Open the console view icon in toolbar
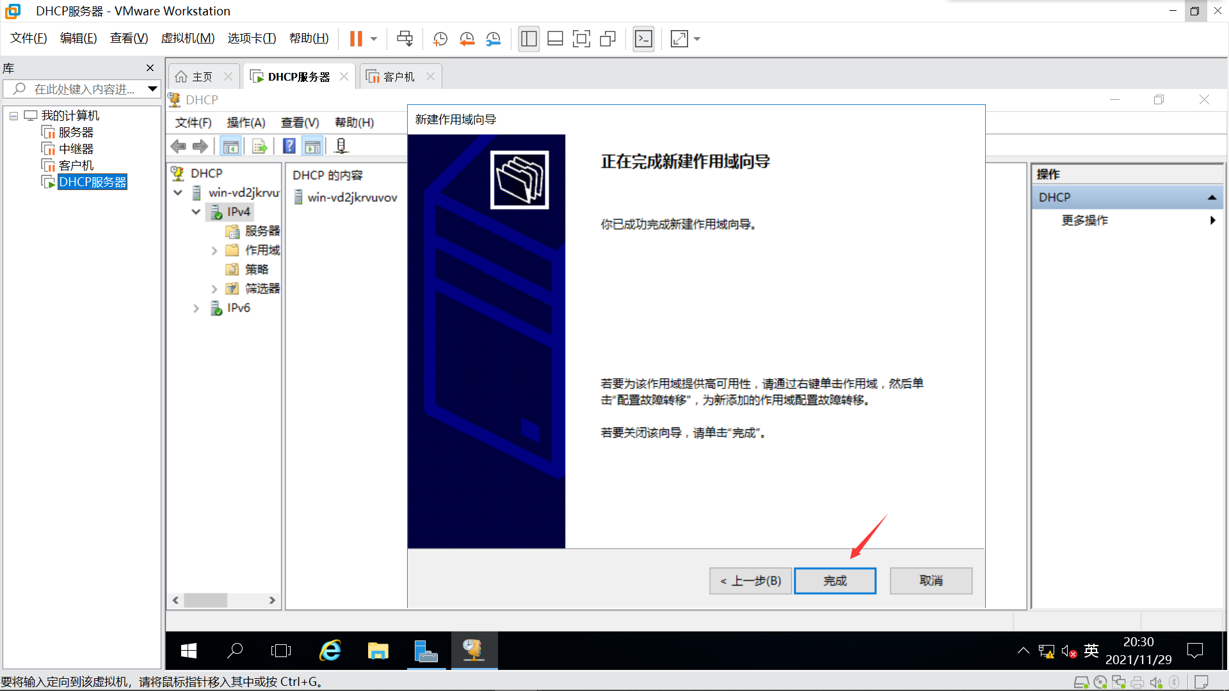The image size is (1229, 691). (643, 39)
